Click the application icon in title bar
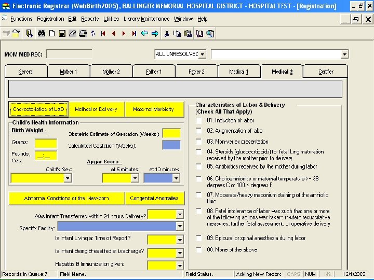Image resolution: width=374 pixels, height=280 pixels. pyautogui.click(x=6, y=6)
